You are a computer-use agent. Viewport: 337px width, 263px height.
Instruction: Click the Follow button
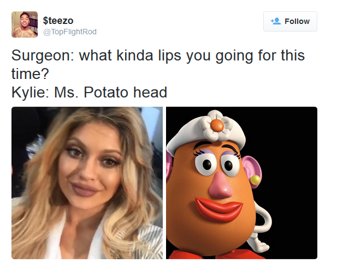coord(290,21)
